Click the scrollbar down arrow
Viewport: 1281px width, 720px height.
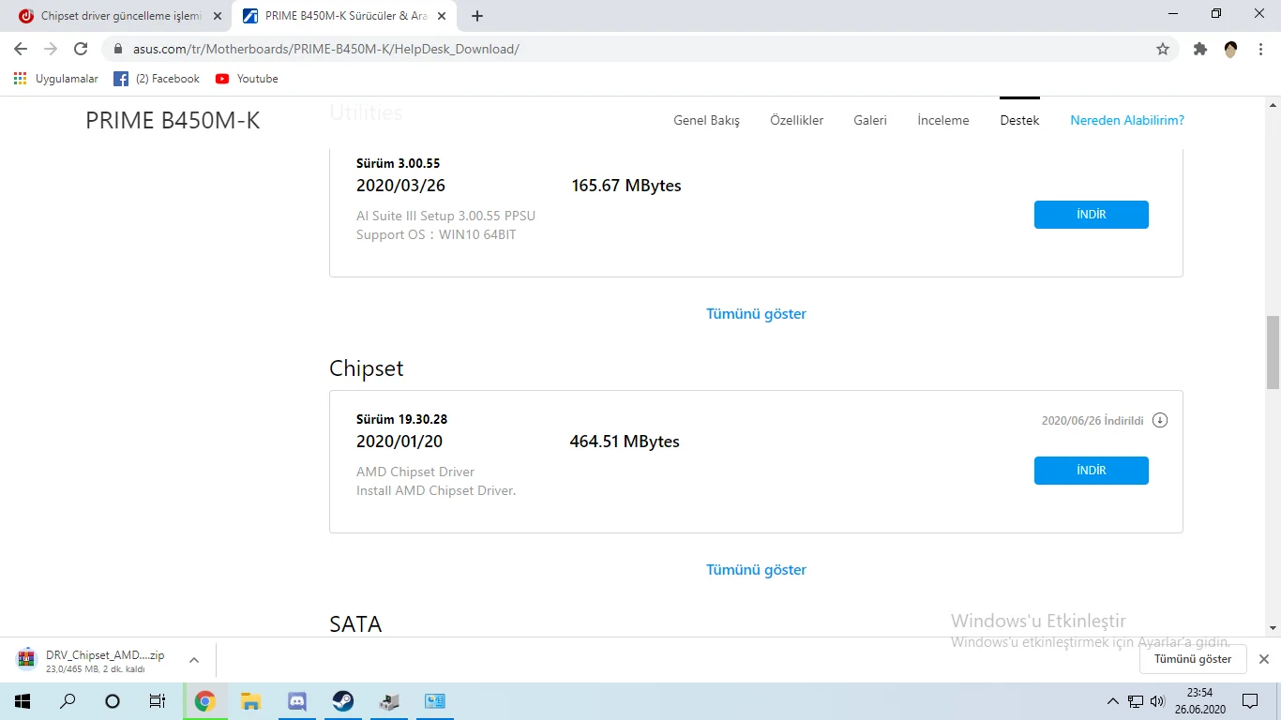(1273, 628)
